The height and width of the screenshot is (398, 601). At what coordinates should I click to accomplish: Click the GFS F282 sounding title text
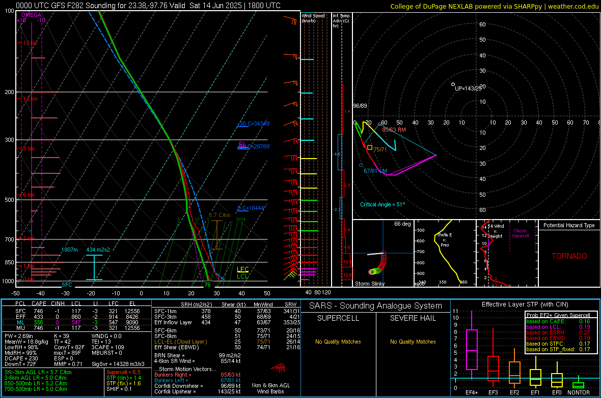point(148,6)
